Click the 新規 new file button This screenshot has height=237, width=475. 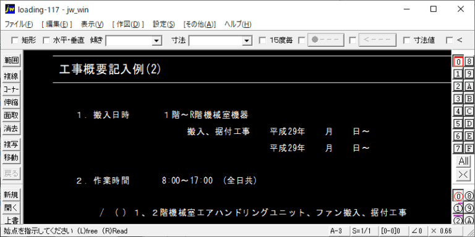tap(11, 195)
